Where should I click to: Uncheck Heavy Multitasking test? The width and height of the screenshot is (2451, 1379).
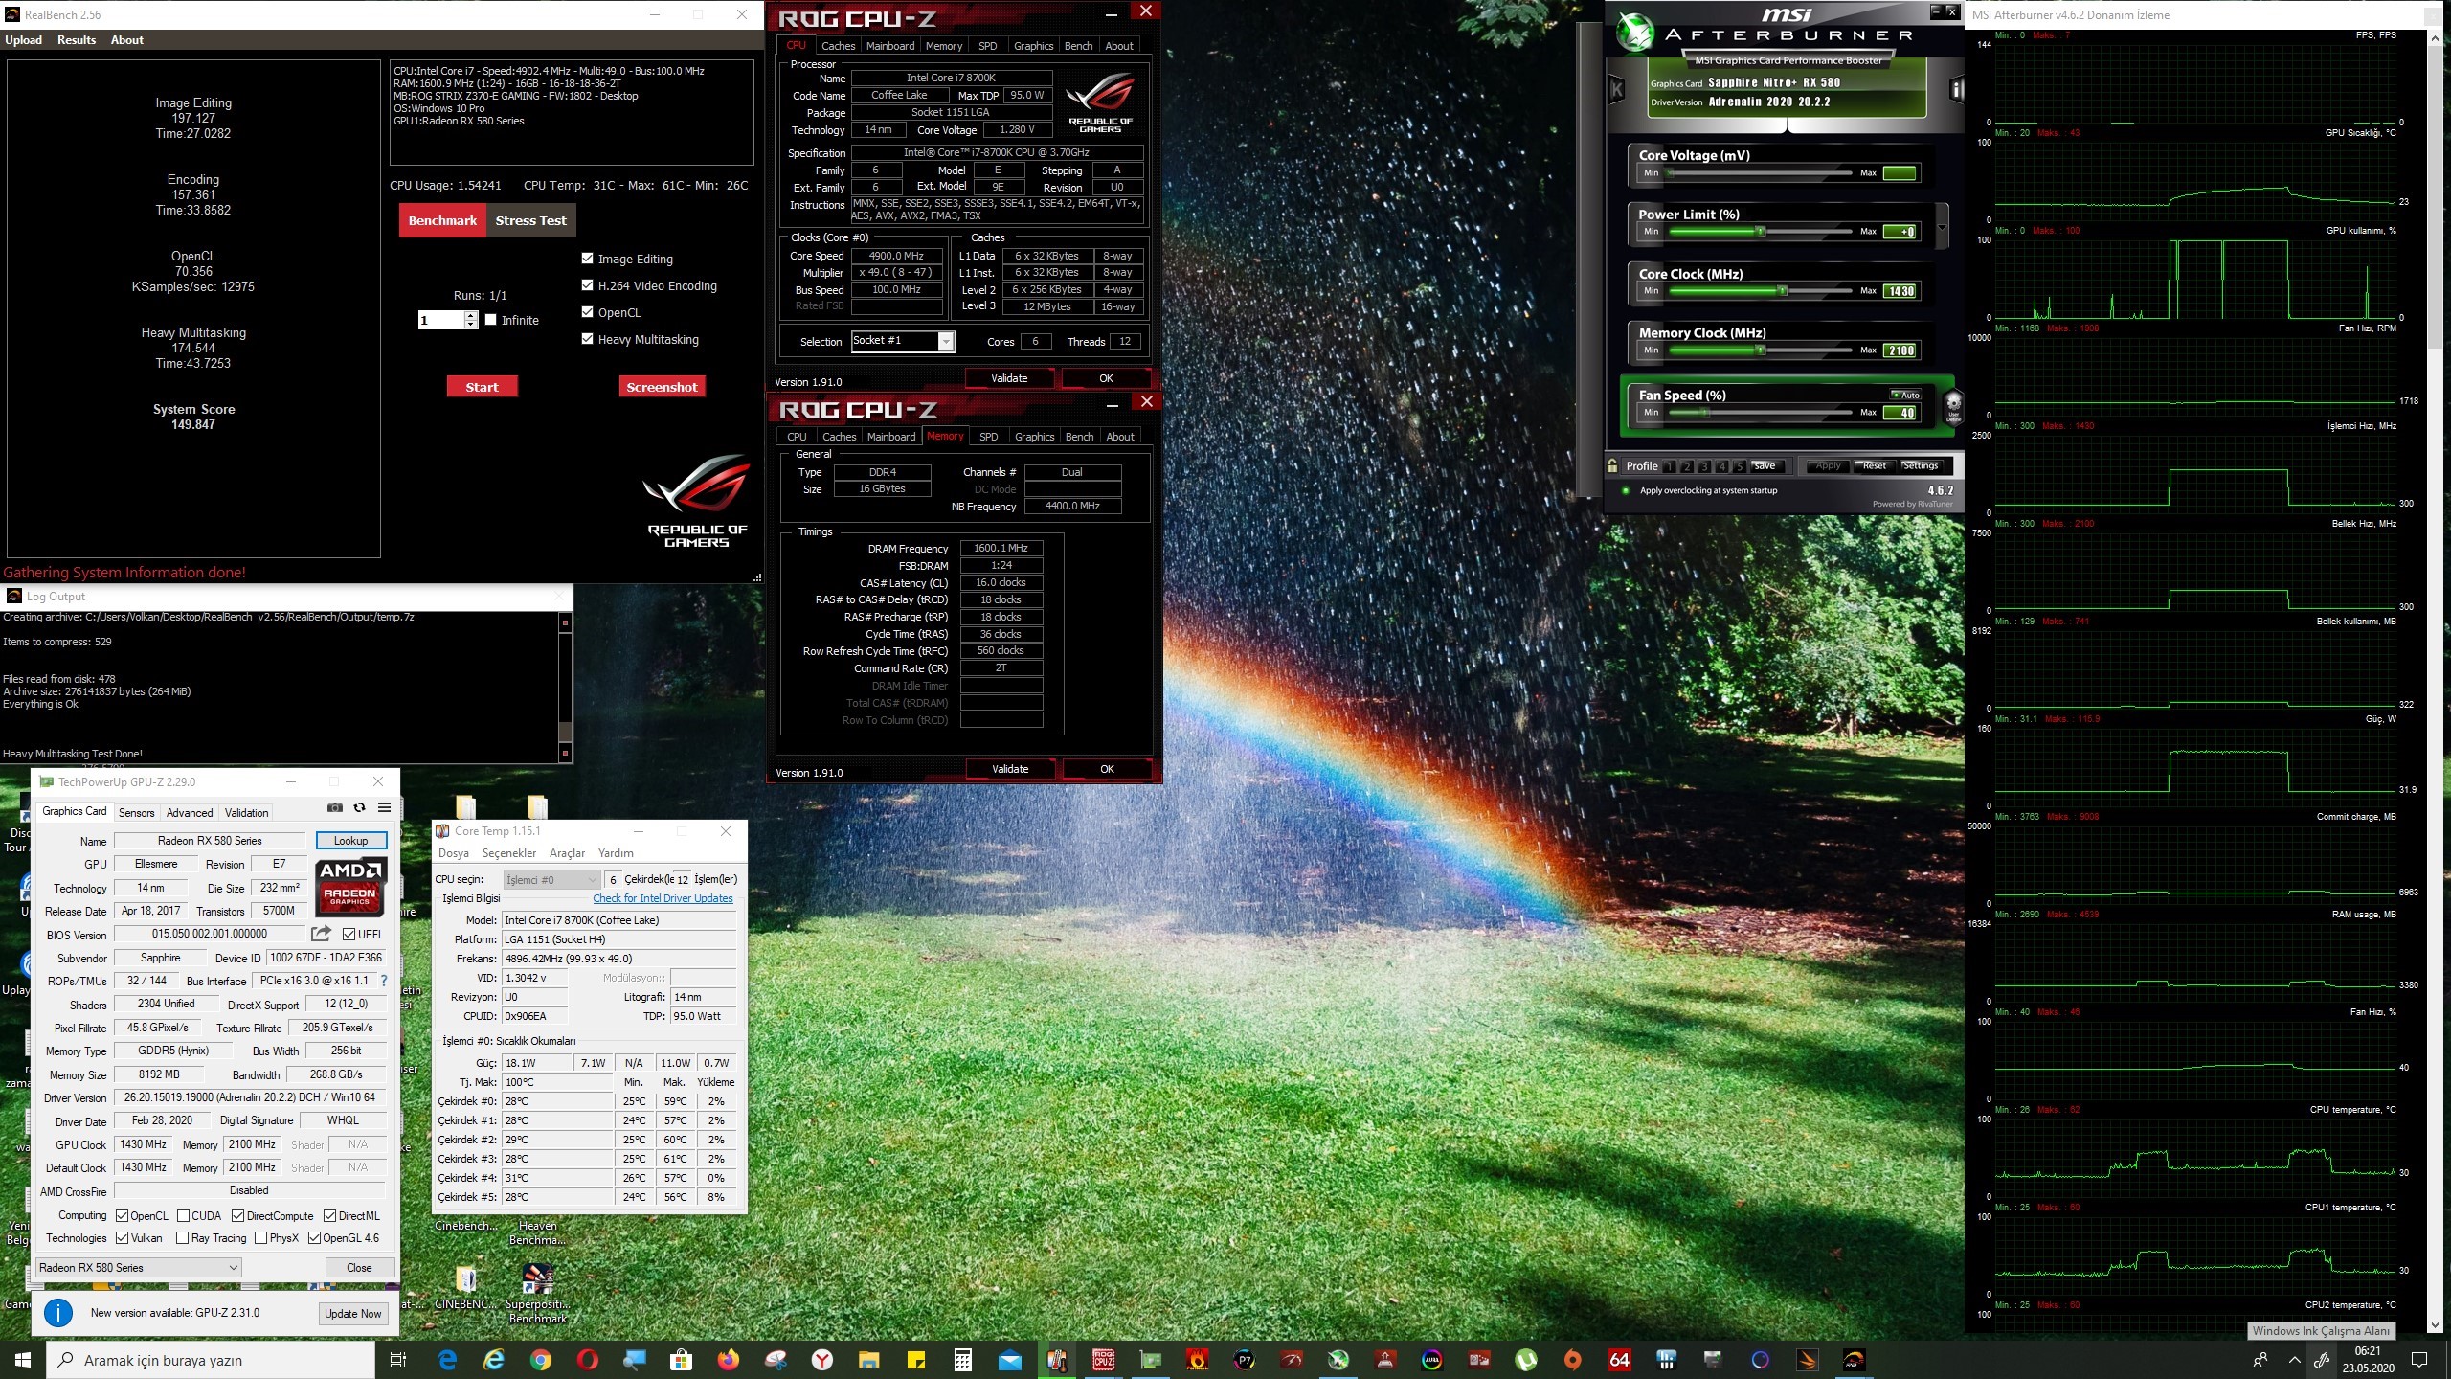point(588,339)
